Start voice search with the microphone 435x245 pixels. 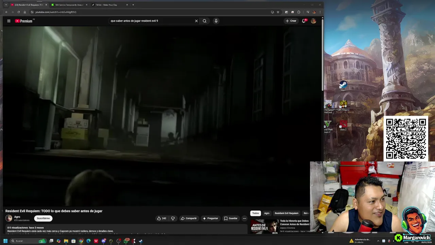[216, 21]
